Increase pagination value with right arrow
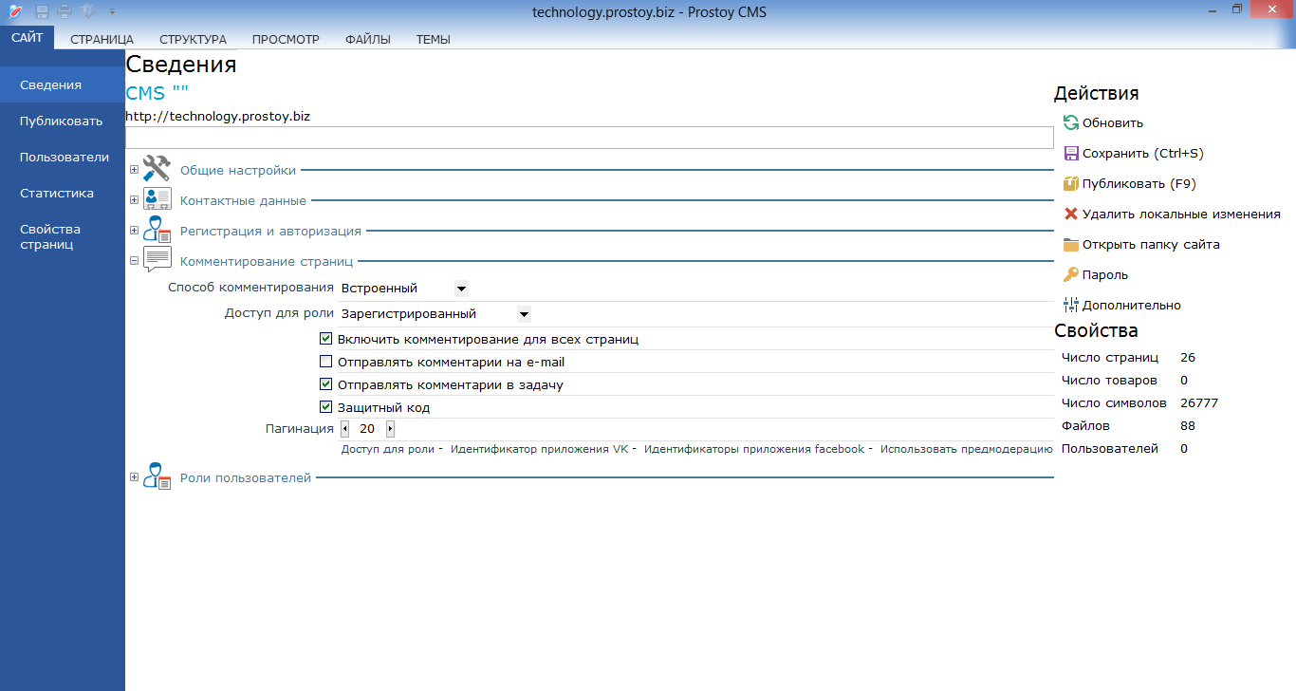The width and height of the screenshot is (1296, 691). 390,429
